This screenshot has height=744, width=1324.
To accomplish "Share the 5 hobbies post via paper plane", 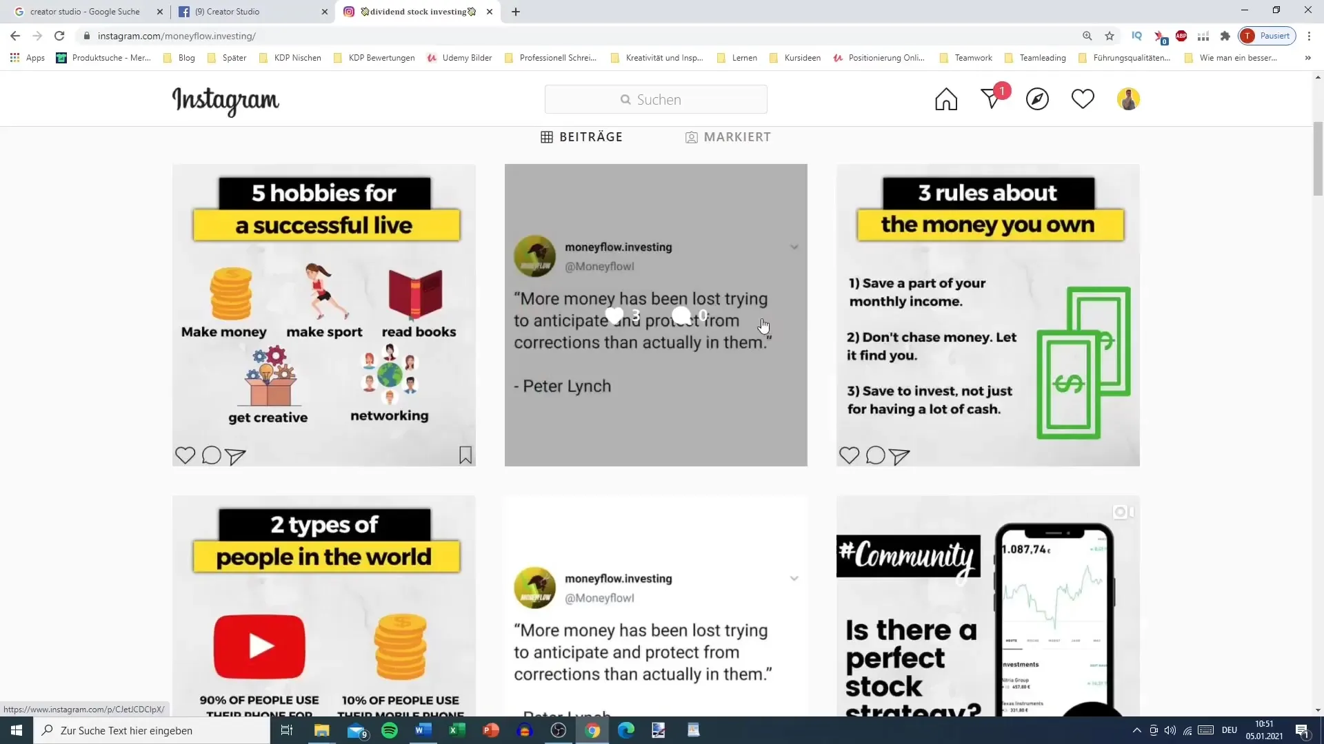I will (x=235, y=456).
